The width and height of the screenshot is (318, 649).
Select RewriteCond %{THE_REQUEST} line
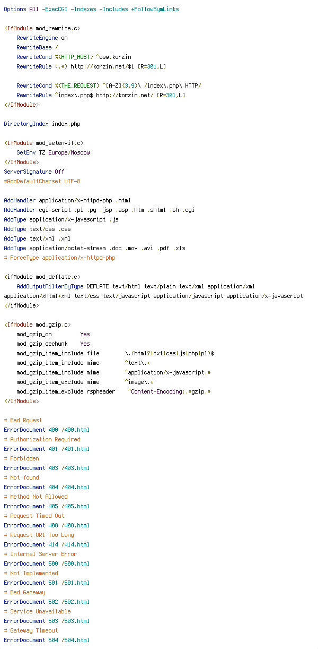pyautogui.click(x=109, y=86)
